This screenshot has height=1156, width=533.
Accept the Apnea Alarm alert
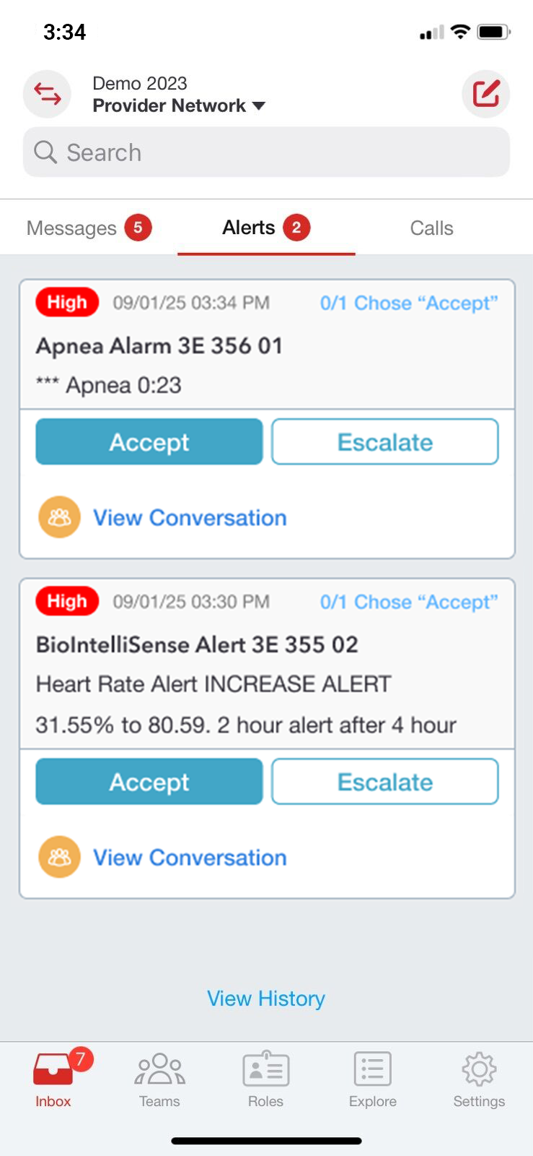(x=149, y=441)
